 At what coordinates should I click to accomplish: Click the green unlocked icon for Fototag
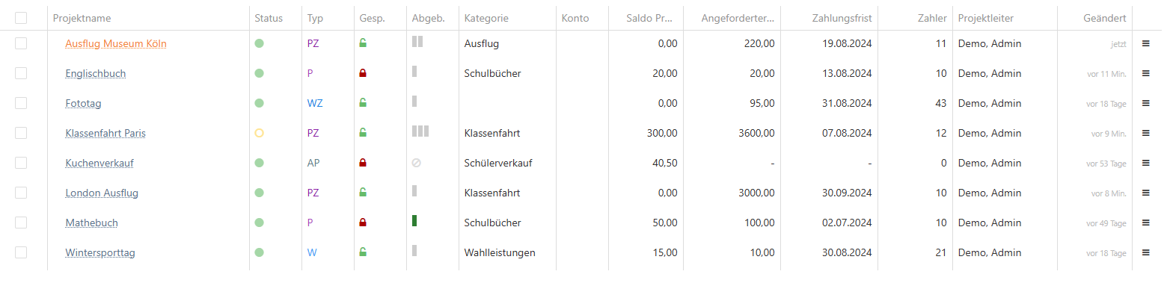pyautogui.click(x=363, y=103)
